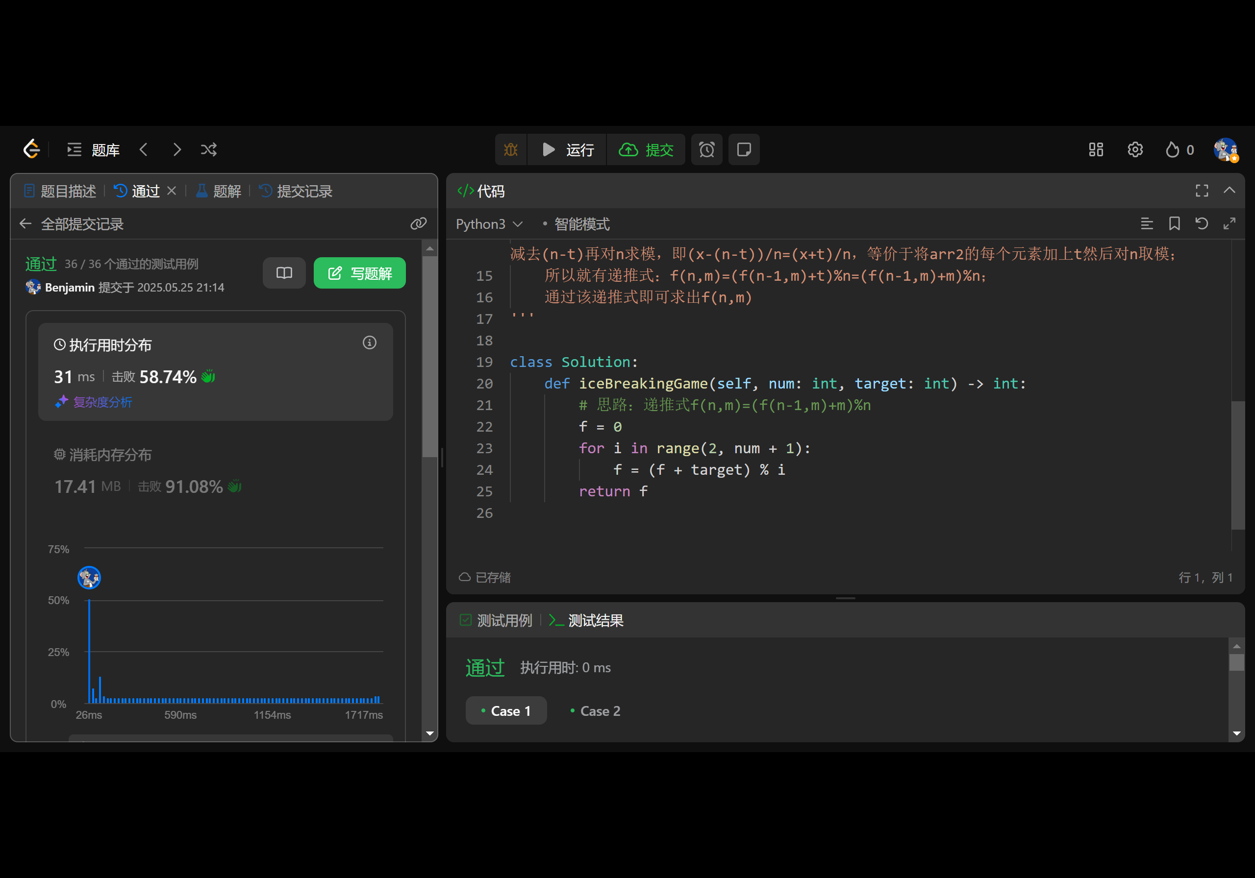Image resolution: width=1255 pixels, height=878 pixels.
Task: Shuffle to a random problem
Action: (209, 150)
